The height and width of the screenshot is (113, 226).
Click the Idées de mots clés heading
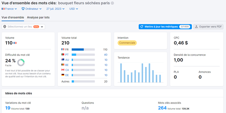[19, 93]
